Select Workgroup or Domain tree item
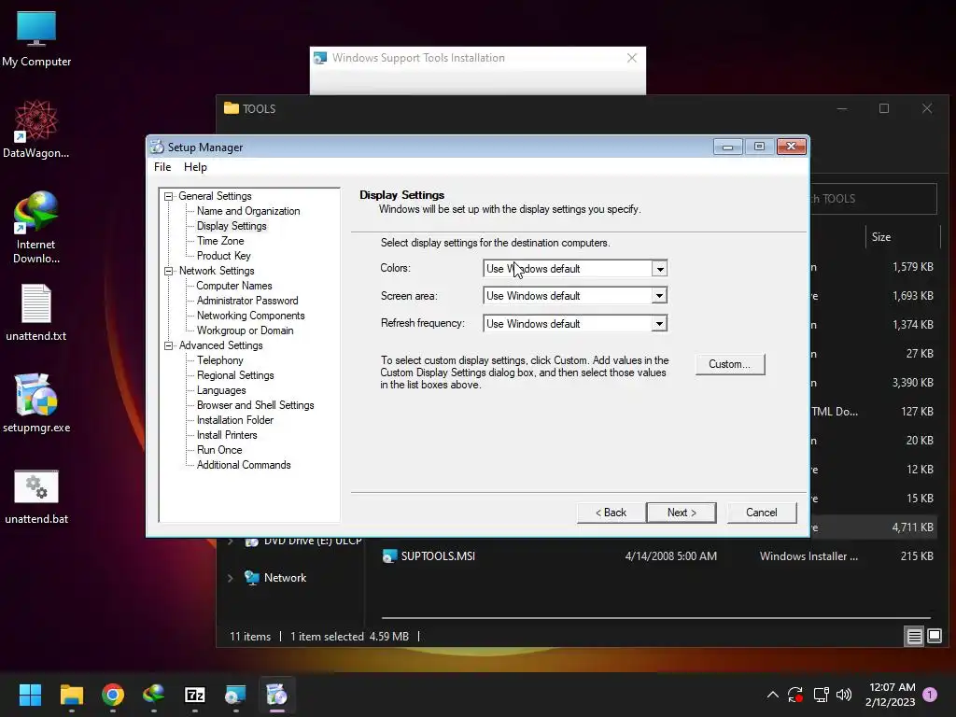This screenshot has height=717, width=956. (246, 330)
